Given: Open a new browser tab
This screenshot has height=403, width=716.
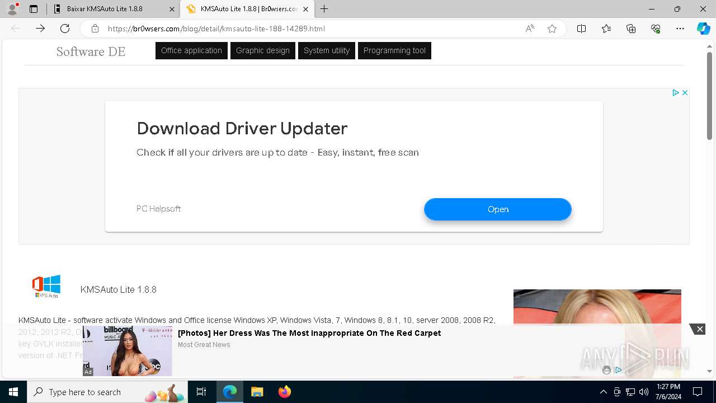Looking at the screenshot, I should [324, 9].
